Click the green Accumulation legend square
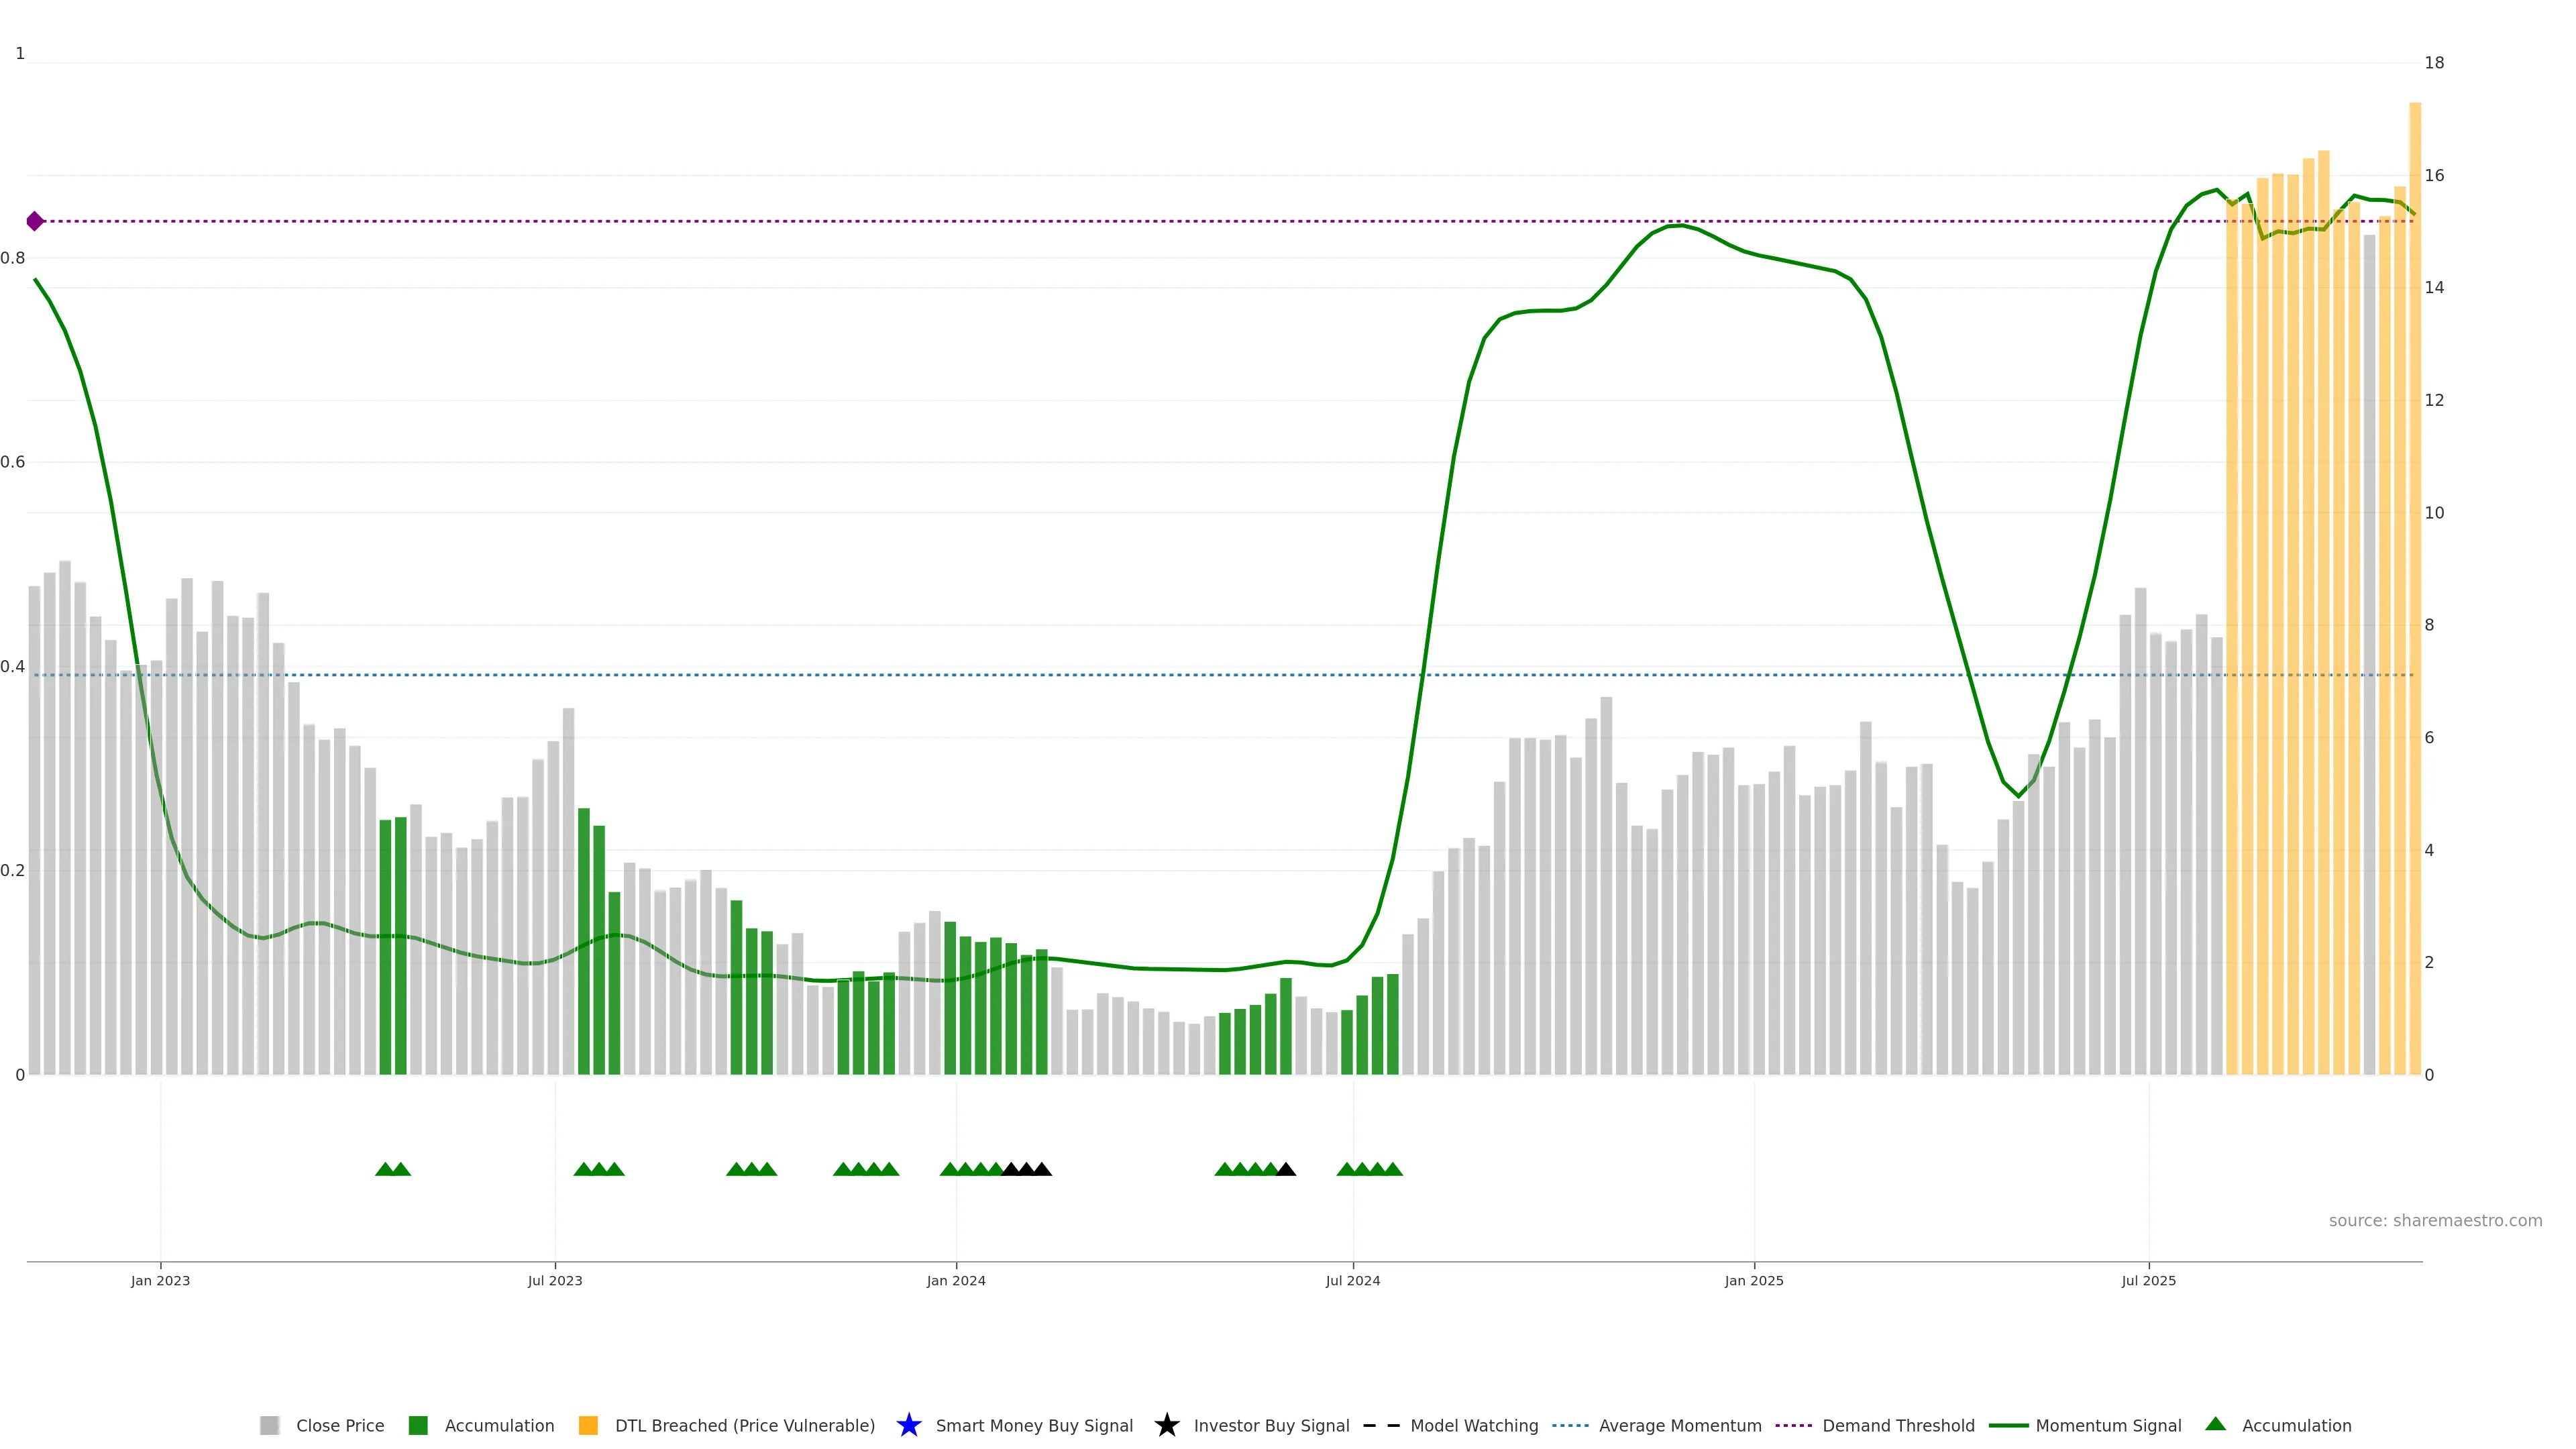This screenshot has height=1449, width=2576. (418, 1425)
